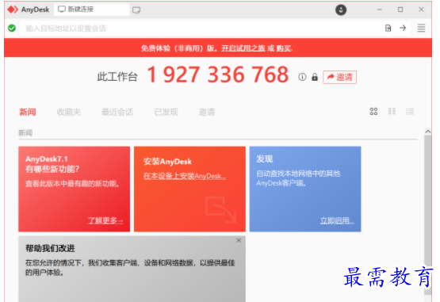Open the AnyDesk7.1 news card
The image size is (440, 302).
pos(74,189)
